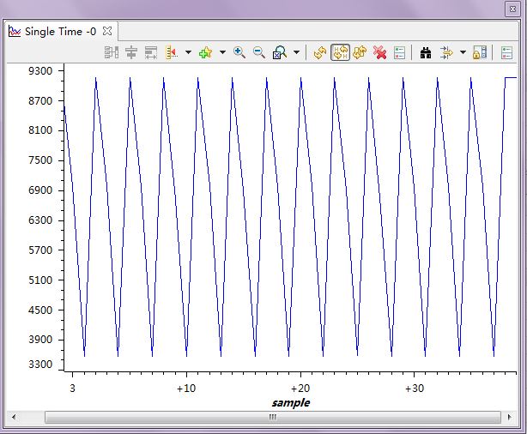The height and width of the screenshot is (434, 527).
Task: Zoom out on the graph
Action: click(259, 52)
